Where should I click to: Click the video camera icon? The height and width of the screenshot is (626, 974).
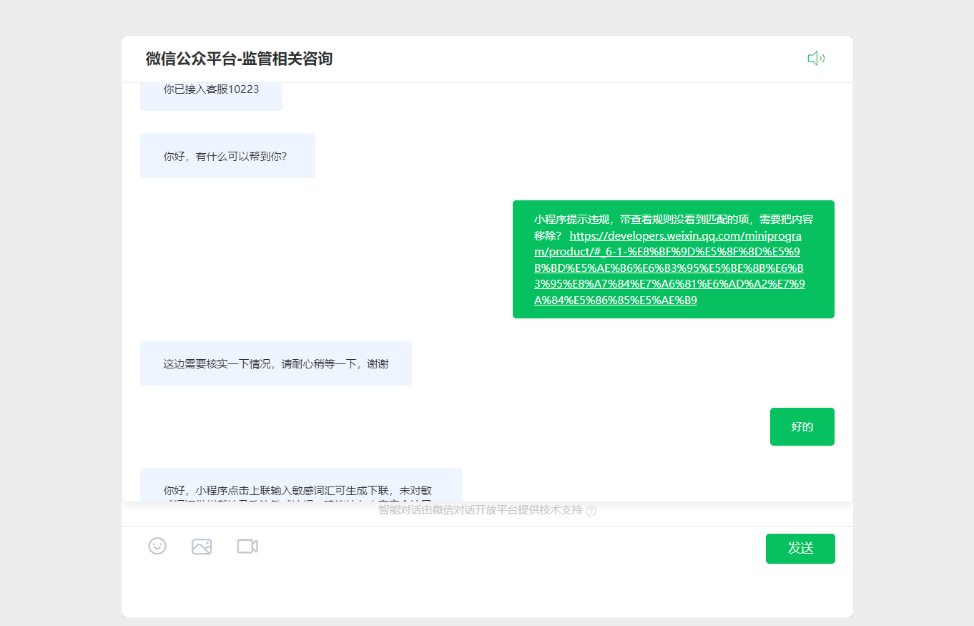click(247, 547)
